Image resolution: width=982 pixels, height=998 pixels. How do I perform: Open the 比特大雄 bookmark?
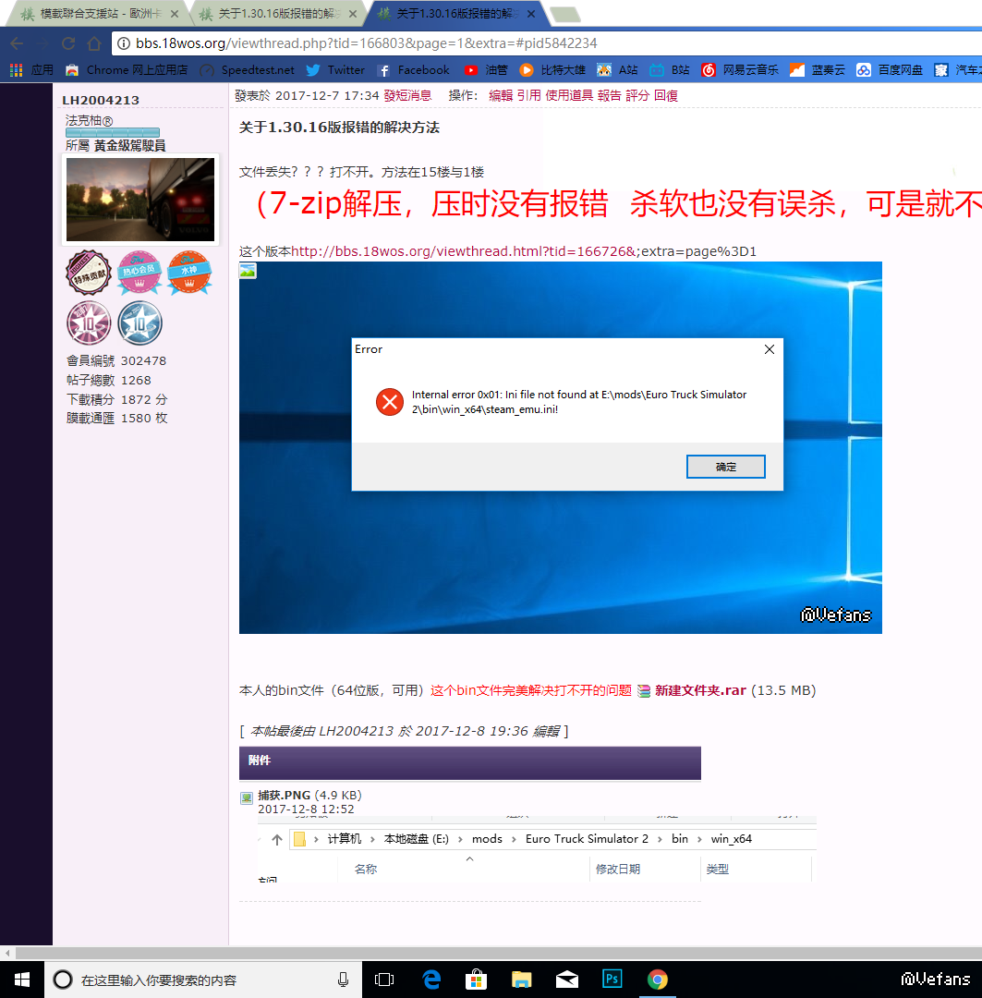[552, 70]
